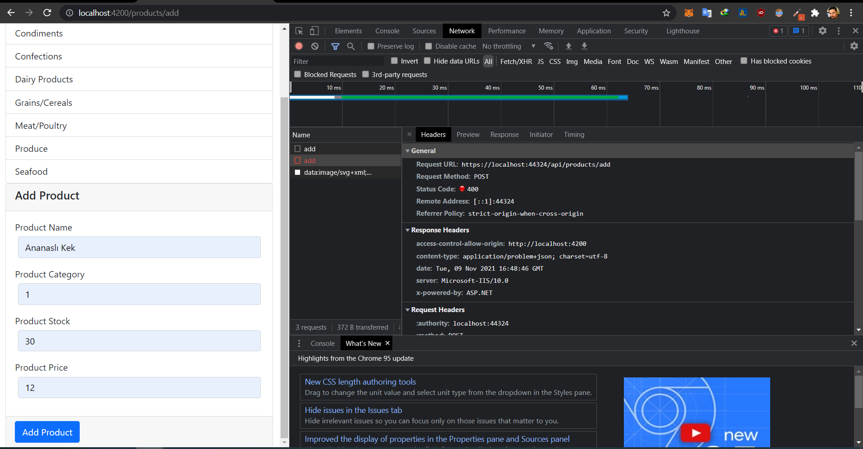
Task: Open the Preview tab of the request
Action: (x=468, y=135)
